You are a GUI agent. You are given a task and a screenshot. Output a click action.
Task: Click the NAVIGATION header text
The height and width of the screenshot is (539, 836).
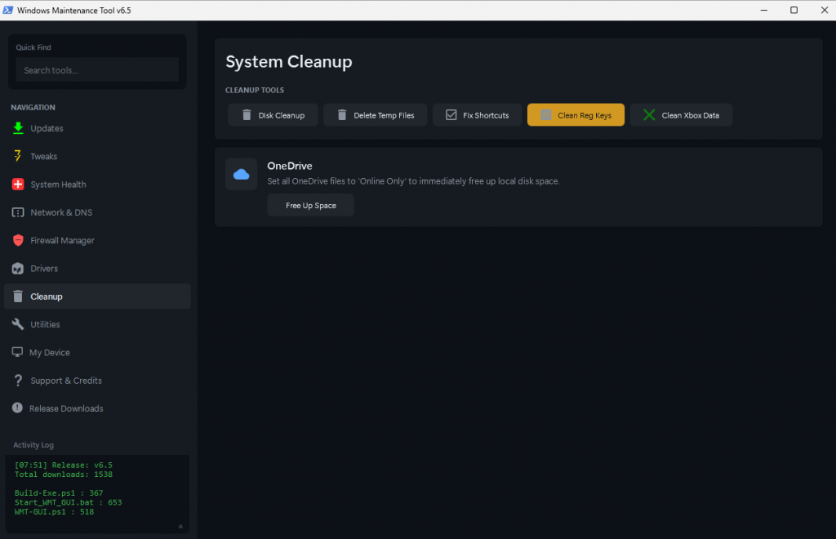coord(33,107)
